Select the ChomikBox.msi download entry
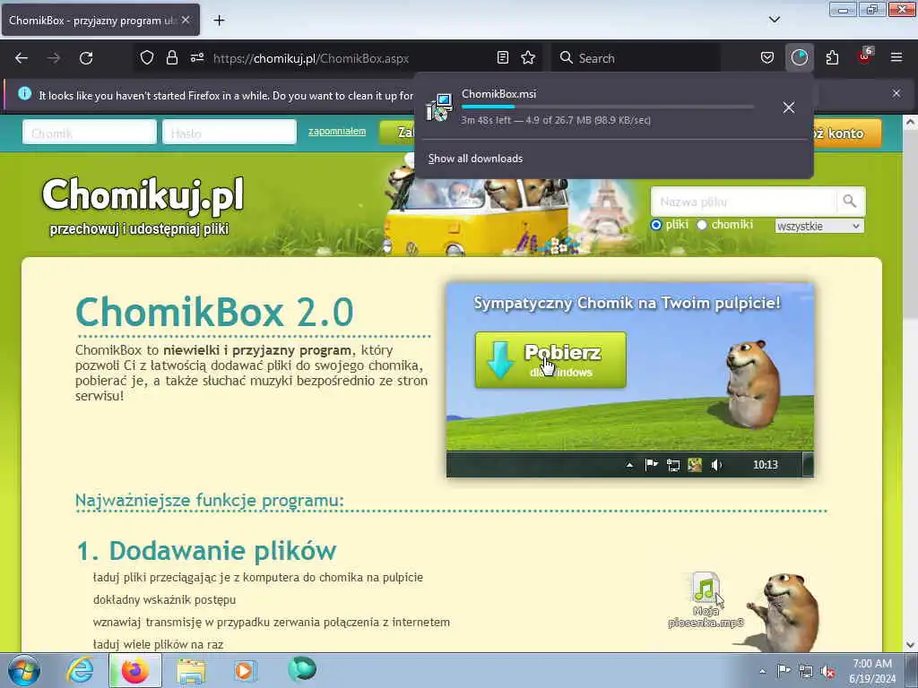This screenshot has width=918, height=688. click(613, 107)
